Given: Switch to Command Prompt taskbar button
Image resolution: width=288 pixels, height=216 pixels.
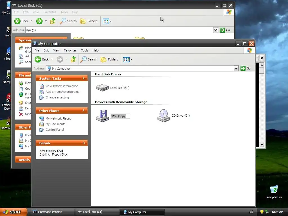Looking at the screenshot, I should click(52, 212).
